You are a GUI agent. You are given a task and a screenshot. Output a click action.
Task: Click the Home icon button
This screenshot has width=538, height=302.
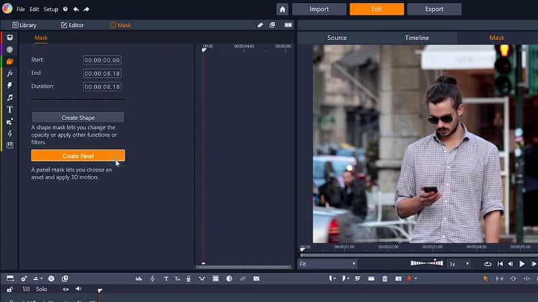point(282,9)
